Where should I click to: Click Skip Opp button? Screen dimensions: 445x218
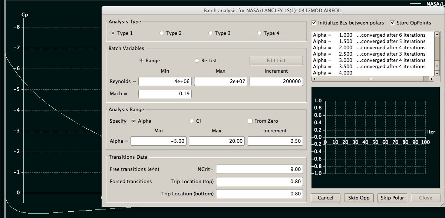click(359, 198)
